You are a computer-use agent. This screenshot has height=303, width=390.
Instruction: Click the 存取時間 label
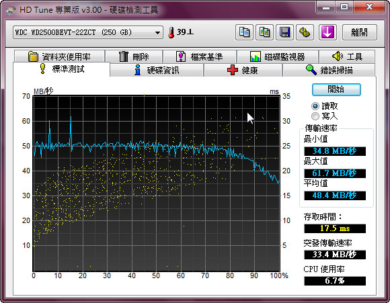(x=323, y=217)
